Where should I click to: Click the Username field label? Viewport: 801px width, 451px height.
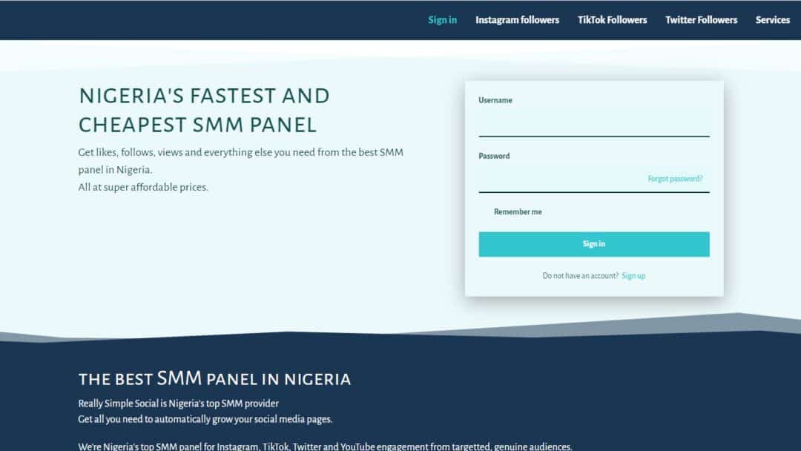coord(495,100)
